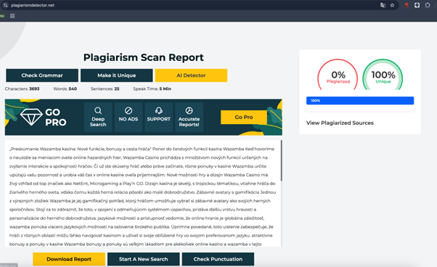Launch the AI Detector

tap(191, 75)
